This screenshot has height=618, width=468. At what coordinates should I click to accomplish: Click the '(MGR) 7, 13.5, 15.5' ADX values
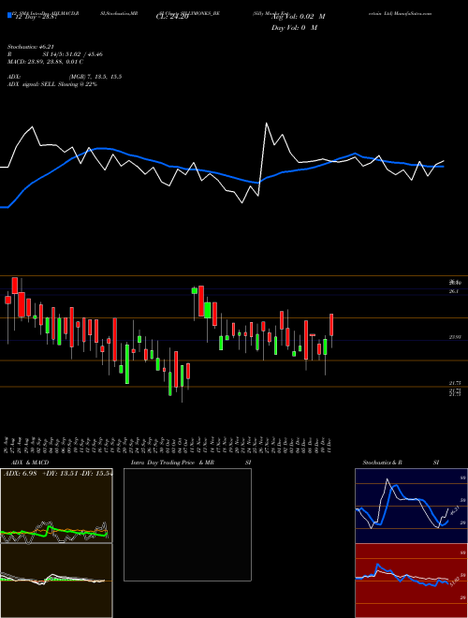(95, 77)
